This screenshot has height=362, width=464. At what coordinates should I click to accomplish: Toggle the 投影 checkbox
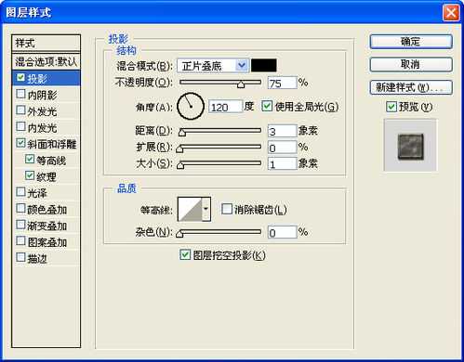point(20,77)
